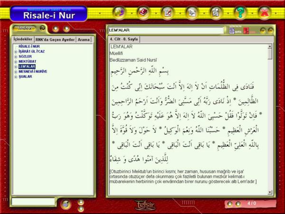Select Şualar in the contents tree

click(25, 76)
